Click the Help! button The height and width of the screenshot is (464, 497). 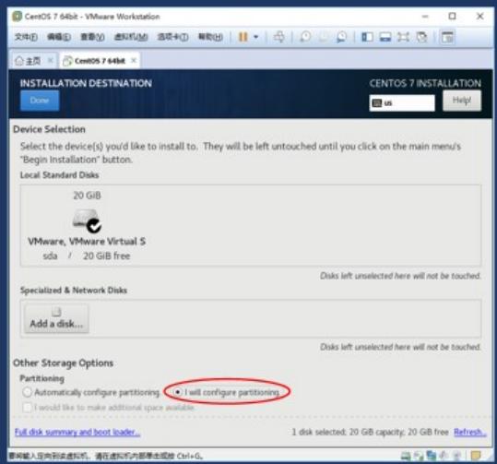[x=461, y=101]
